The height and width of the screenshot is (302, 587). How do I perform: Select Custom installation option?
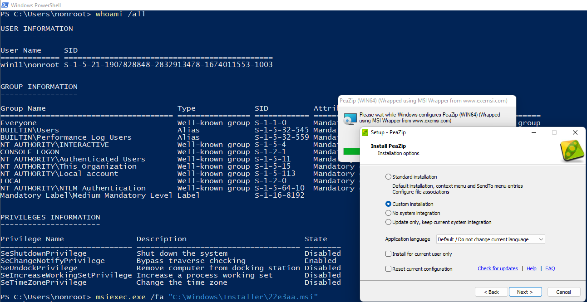[409, 204]
